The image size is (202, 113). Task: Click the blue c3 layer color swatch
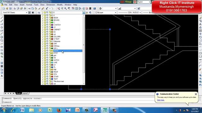(x=52, y=27)
